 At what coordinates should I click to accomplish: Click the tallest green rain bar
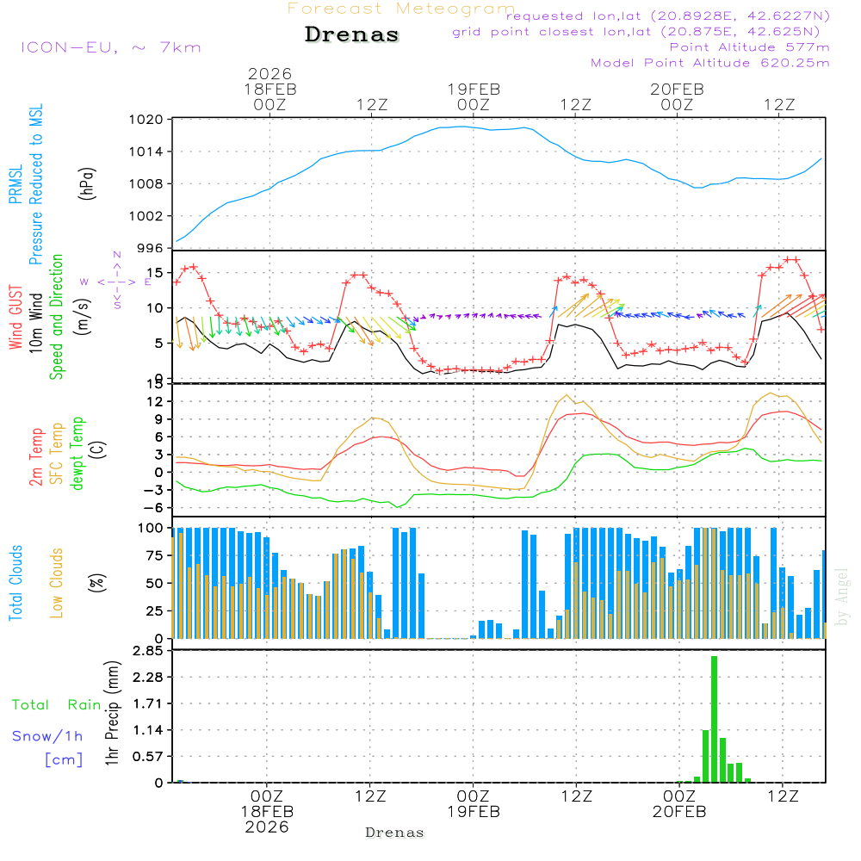(714, 718)
